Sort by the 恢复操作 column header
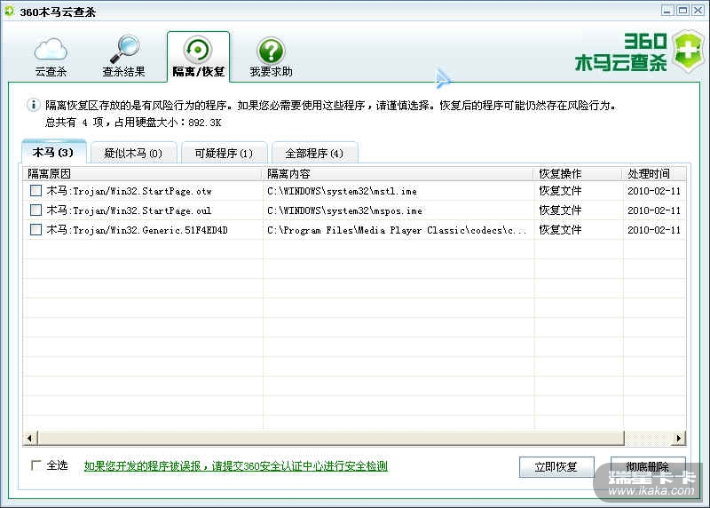This screenshot has height=508, width=710. 579,173
